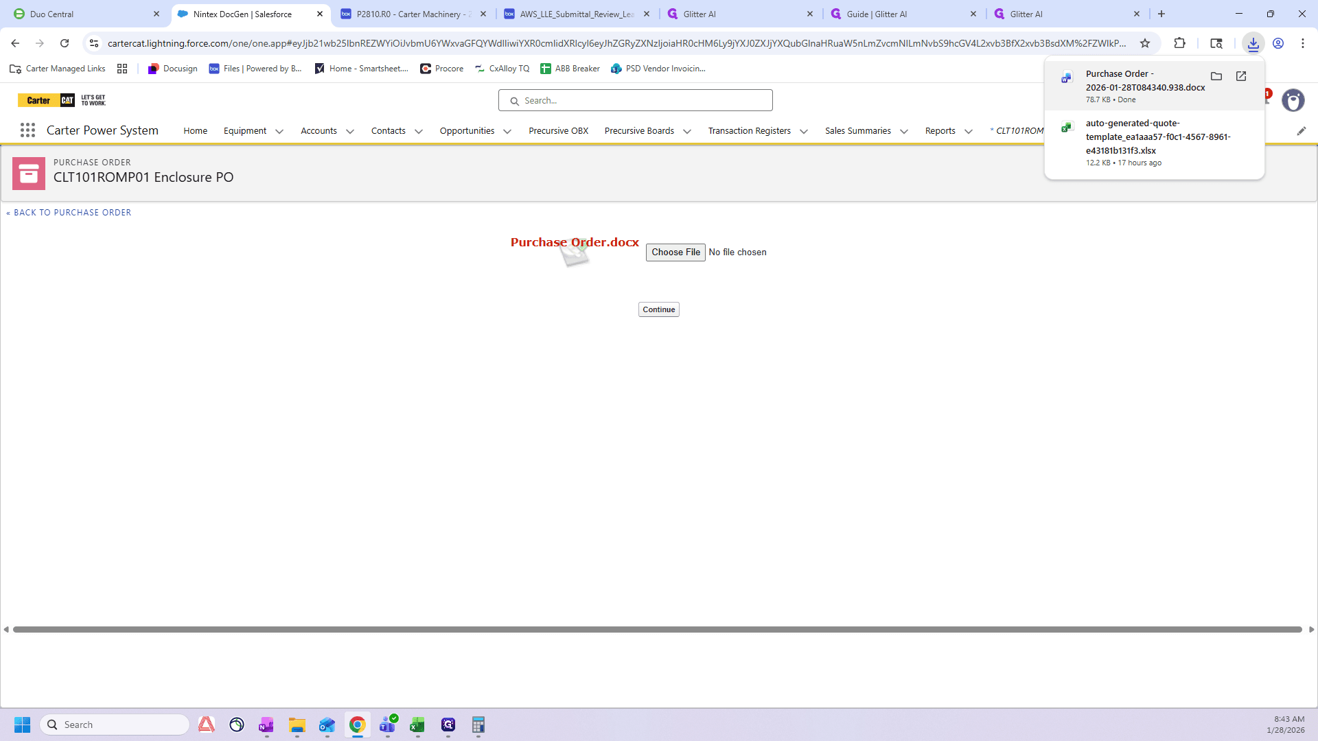
Task: Expand the Transaction Registers dropdown chevron
Action: tap(804, 131)
